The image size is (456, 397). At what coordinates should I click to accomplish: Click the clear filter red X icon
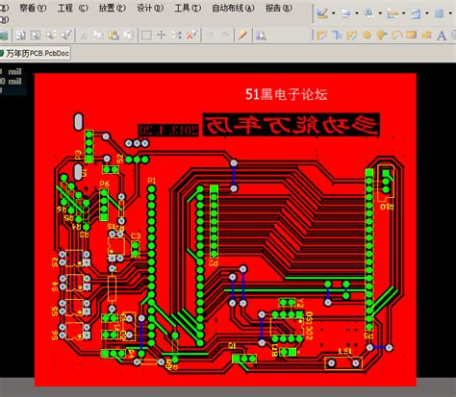[191, 35]
